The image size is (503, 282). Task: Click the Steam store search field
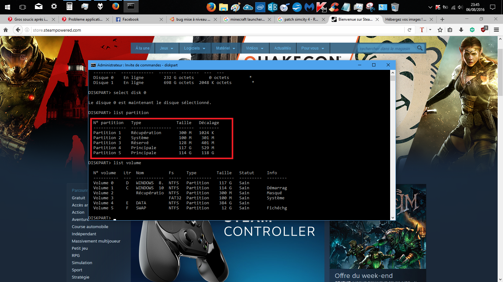tap(387, 49)
